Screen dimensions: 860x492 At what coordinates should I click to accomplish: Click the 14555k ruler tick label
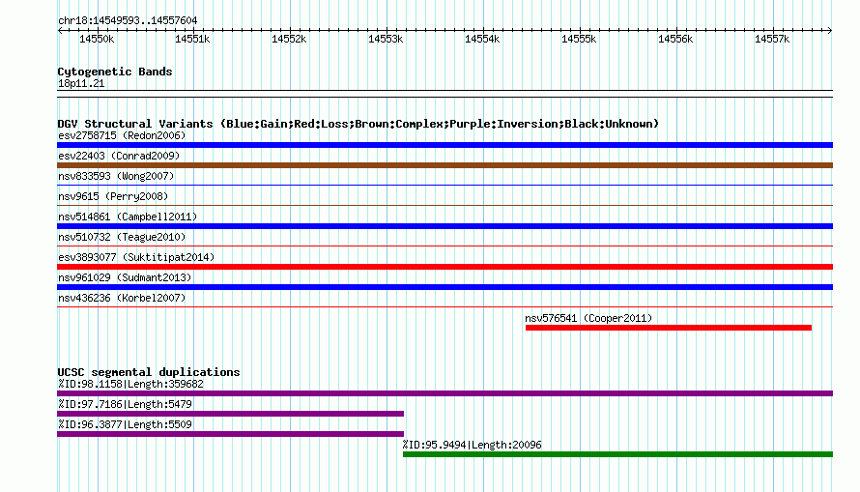(579, 39)
